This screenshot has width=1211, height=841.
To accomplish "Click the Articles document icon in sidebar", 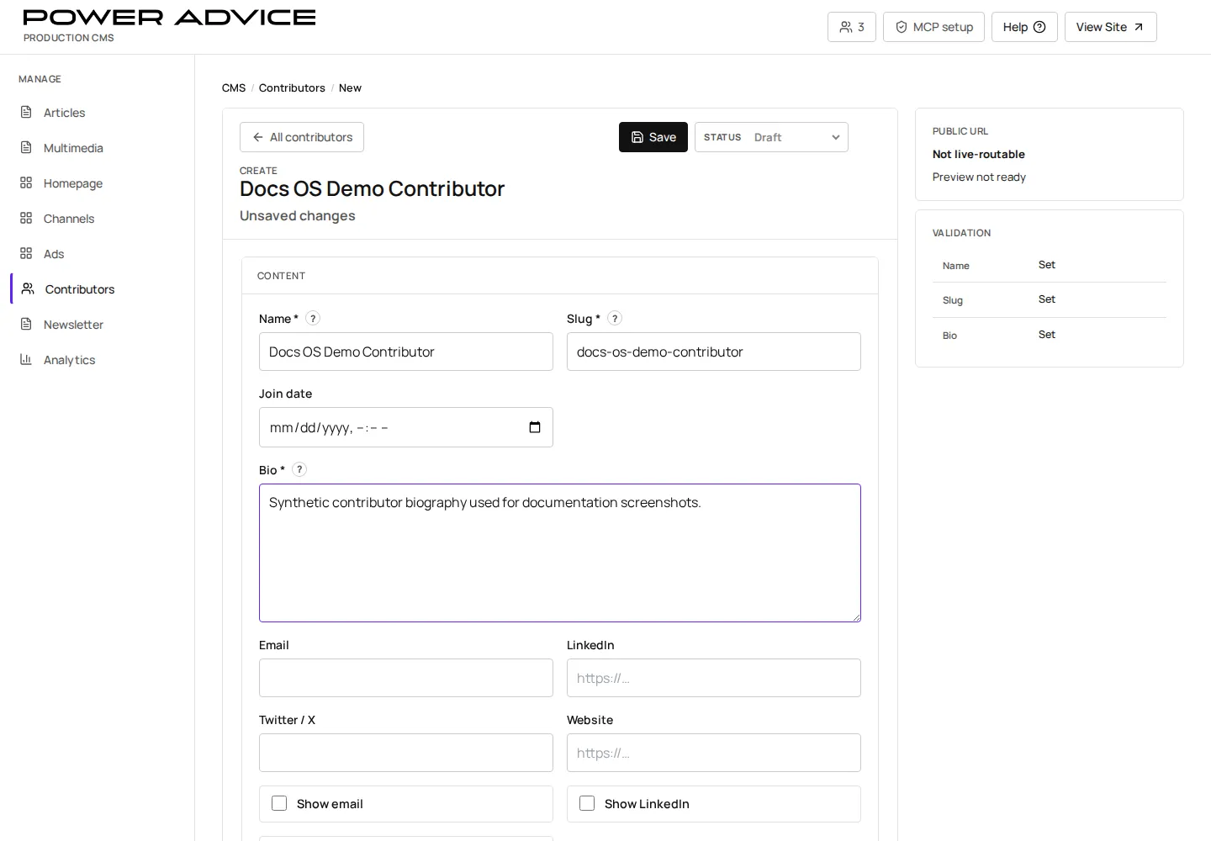I will click(26, 112).
